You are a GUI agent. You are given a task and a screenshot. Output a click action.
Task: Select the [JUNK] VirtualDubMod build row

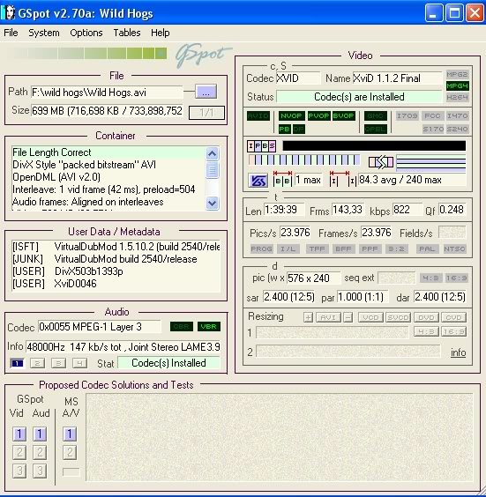[x=116, y=259]
